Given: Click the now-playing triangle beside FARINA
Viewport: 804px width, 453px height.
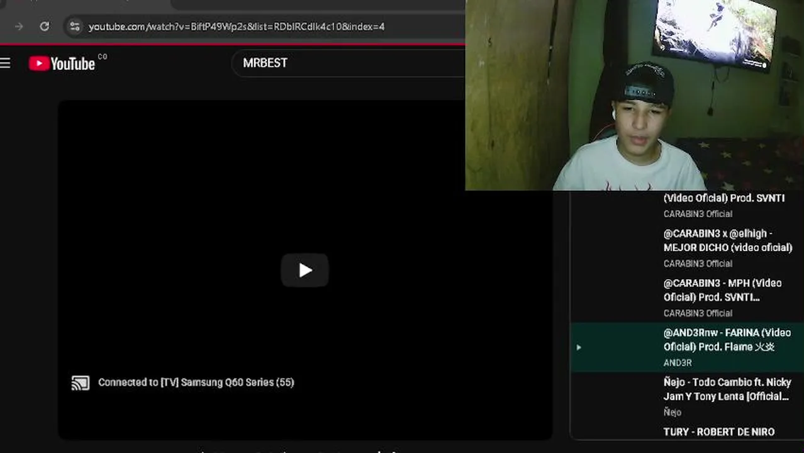Looking at the screenshot, I should coord(579,347).
